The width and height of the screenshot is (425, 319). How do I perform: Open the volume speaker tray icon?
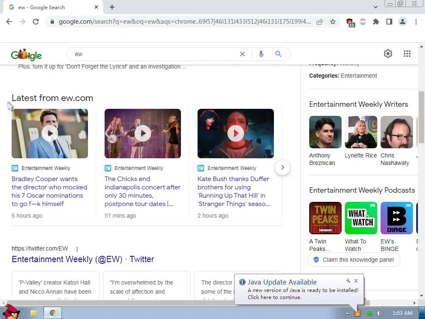tap(379, 313)
